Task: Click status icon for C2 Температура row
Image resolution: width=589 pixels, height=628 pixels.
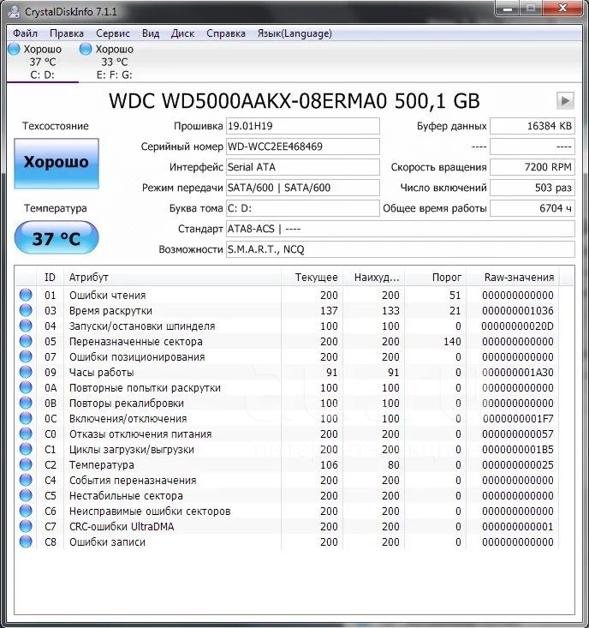Action: coord(26,464)
